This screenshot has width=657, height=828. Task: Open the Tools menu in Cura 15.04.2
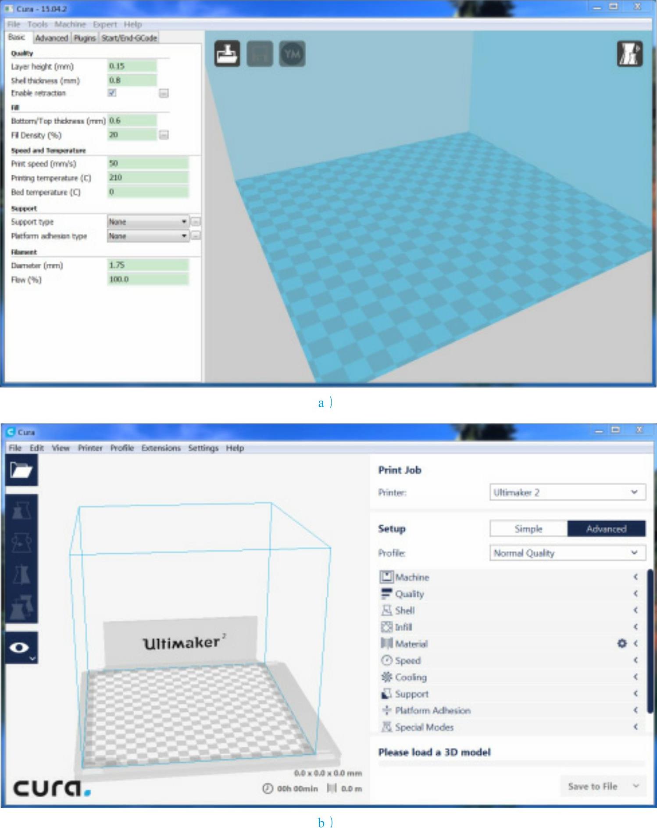click(x=37, y=24)
